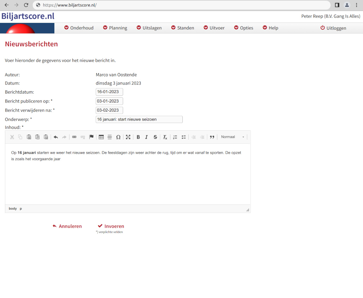
Task: Log out via Uitloggen
Action: tap(333, 28)
